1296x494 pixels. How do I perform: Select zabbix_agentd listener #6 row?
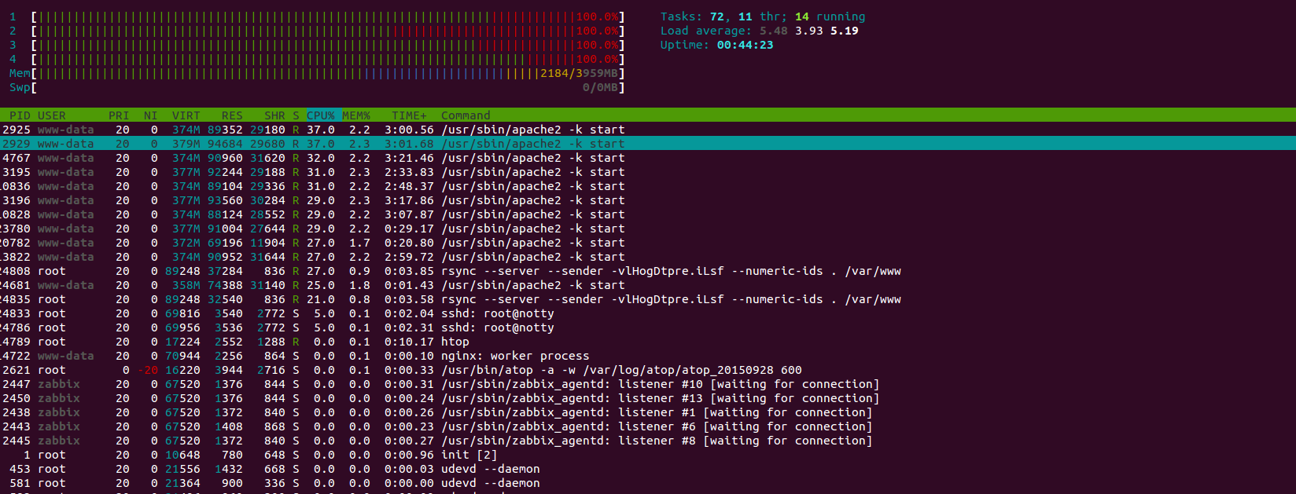[x=648, y=426]
